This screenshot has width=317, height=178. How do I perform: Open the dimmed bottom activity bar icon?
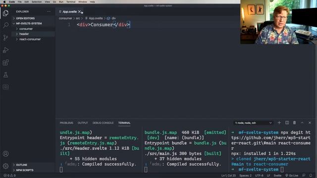[5, 87]
